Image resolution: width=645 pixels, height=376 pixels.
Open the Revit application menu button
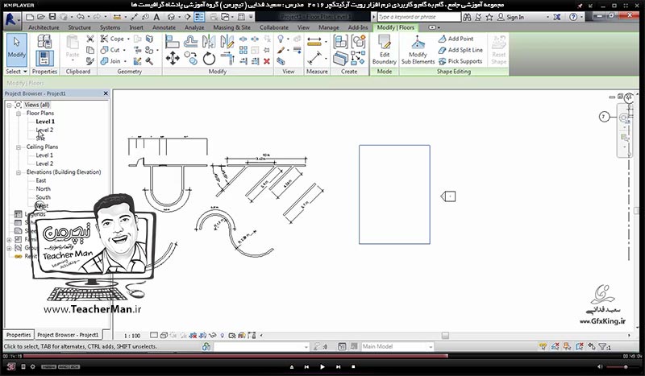coord(11,19)
